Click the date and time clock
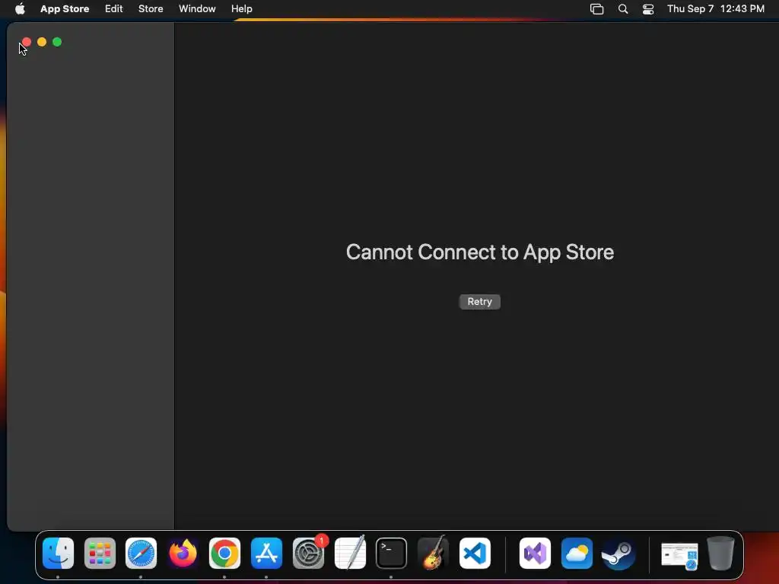 point(715,8)
